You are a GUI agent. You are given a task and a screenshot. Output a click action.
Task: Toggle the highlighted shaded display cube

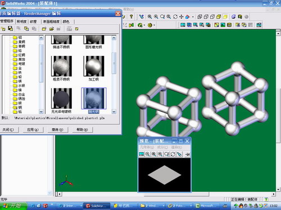[x=225, y=17]
